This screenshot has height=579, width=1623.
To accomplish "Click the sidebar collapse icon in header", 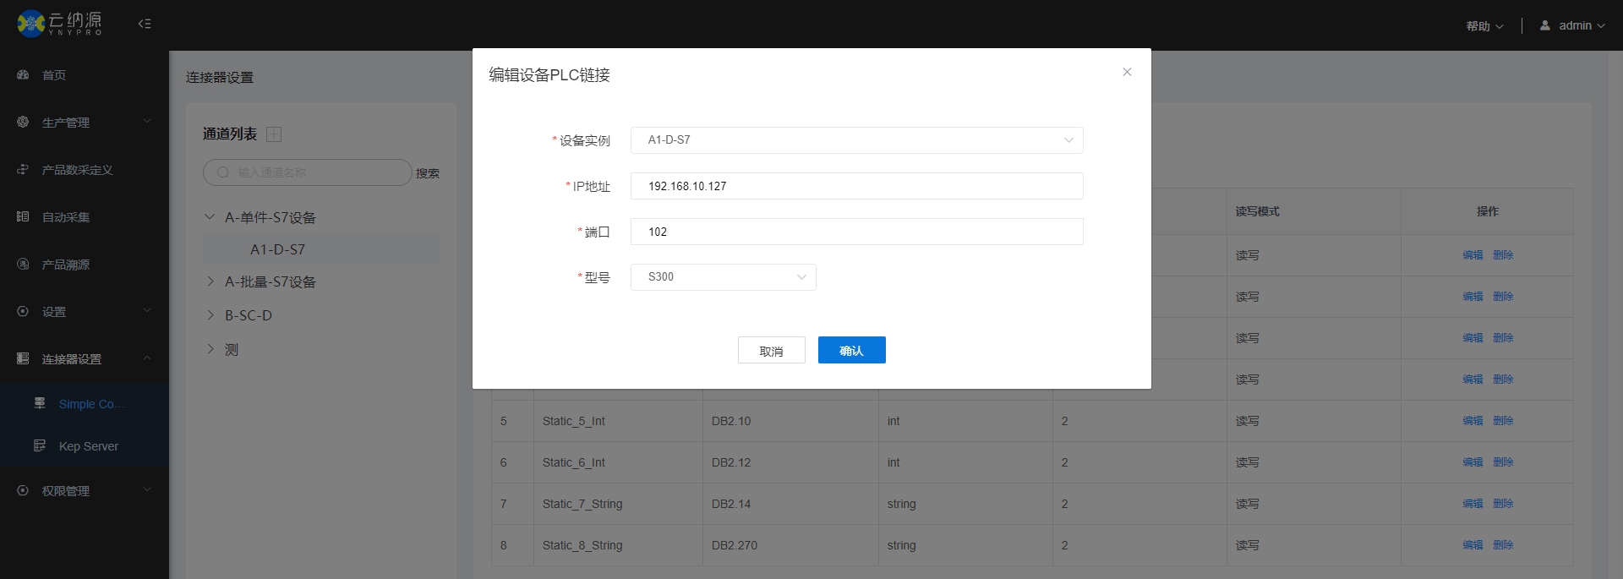I will coord(145,24).
